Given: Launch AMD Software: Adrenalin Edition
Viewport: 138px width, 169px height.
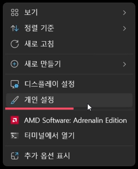Looking at the screenshot, I should 69,120.
